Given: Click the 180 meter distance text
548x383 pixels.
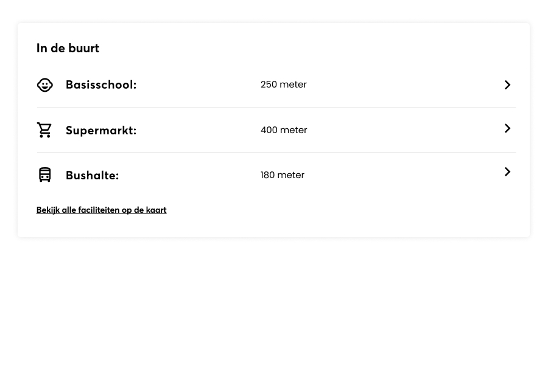Looking at the screenshot, I should (x=283, y=175).
